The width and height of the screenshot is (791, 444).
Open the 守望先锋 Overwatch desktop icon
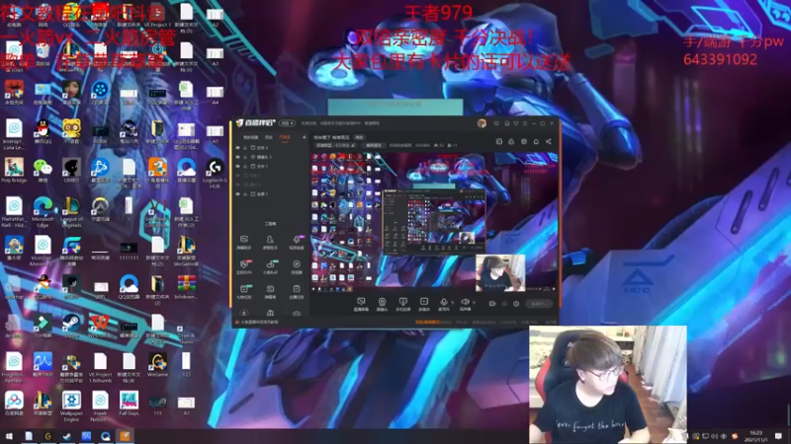point(100,209)
